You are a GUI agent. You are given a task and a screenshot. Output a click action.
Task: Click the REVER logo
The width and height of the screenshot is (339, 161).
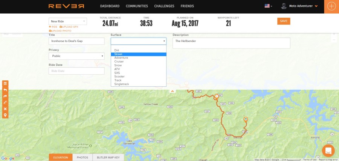coord(66,6)
